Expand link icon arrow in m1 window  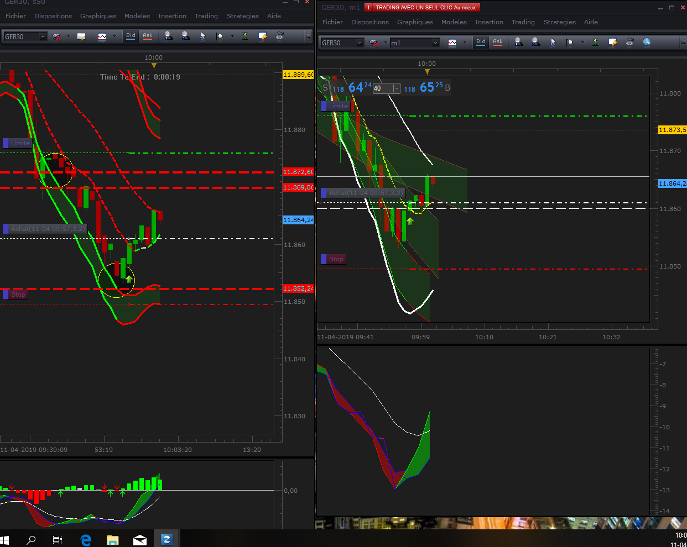point(386,43)
